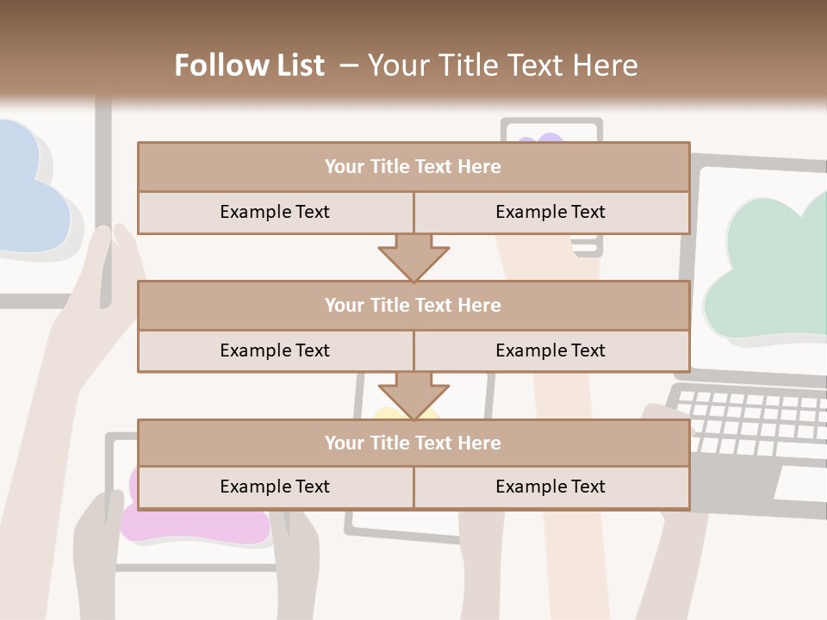The image size is (827, 620).
Task: Click the right "Example Text" cell in the middle block
Action: [x=550, y=351]
